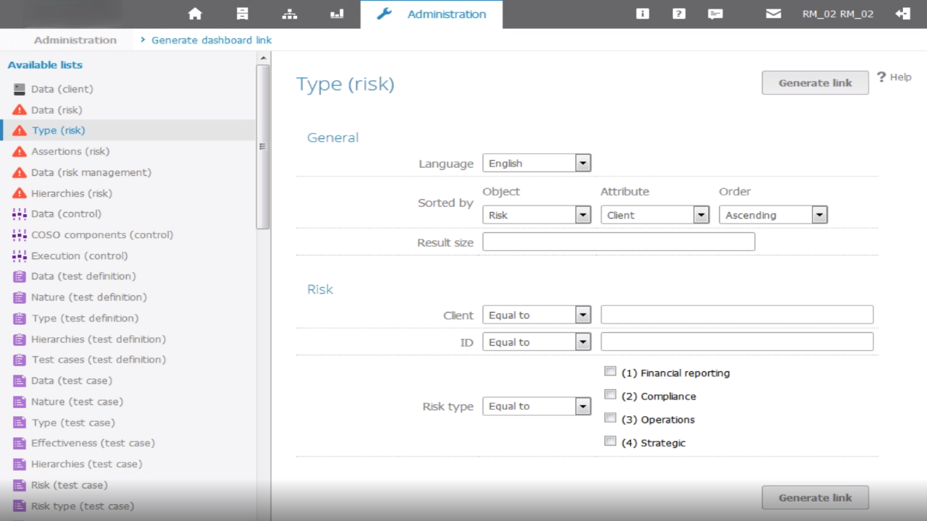
Task: Click the top Generate link button
Action: pos(815,82)
